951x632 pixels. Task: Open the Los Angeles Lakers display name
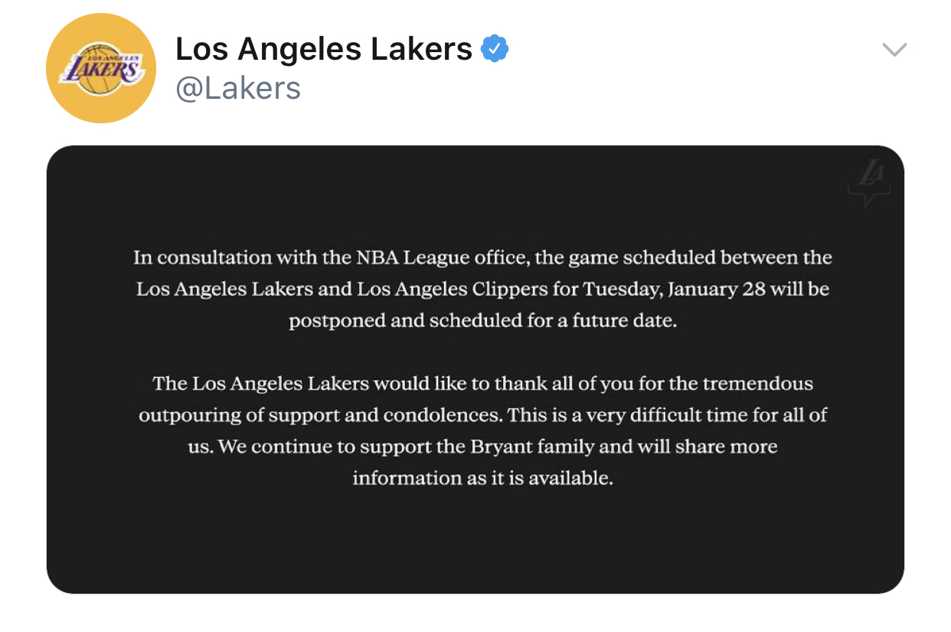(x=324, y=50)
